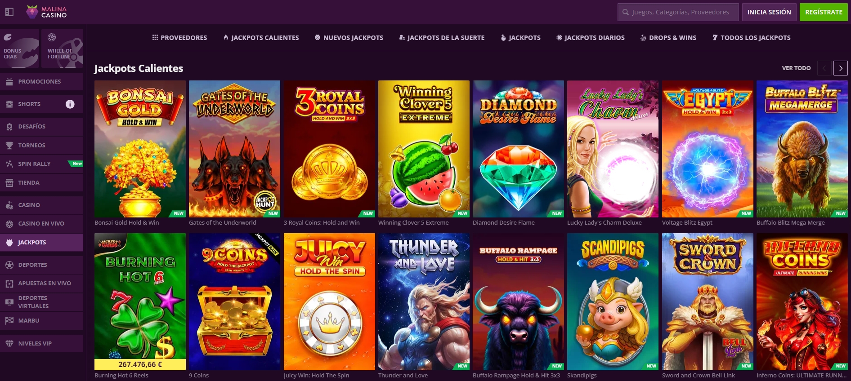Open Tienda shop in sidebar
851x381 pixels.
pos(41,182)
